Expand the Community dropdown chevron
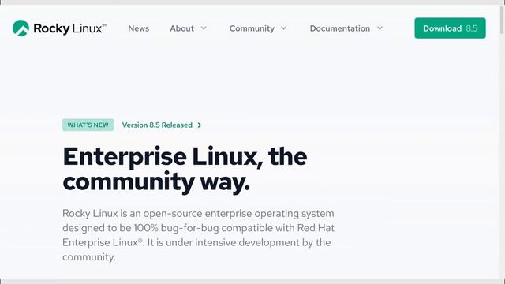The image size is (505, 284). [284, 28]
